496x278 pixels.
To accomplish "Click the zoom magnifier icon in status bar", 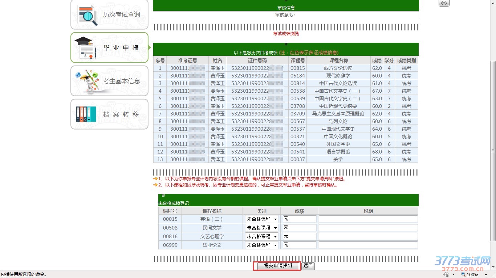I will click(463, 274).
